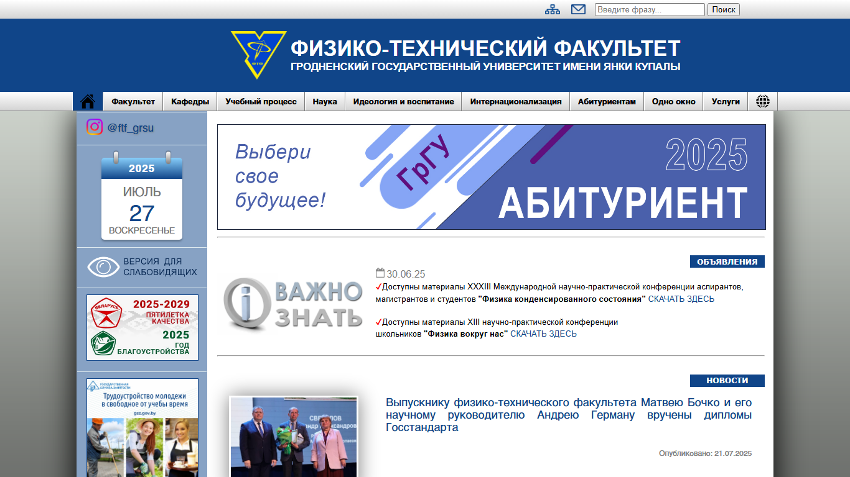This screenshot has height=477, width=850.
Task: Open the Факультет menu
Action: [x=133, y=101]
